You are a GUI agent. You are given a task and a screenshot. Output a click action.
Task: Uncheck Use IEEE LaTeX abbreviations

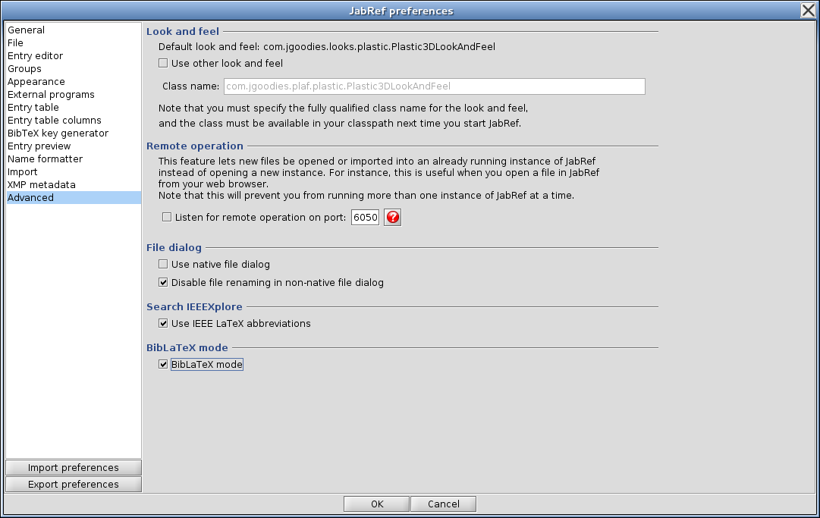point(163,324)
